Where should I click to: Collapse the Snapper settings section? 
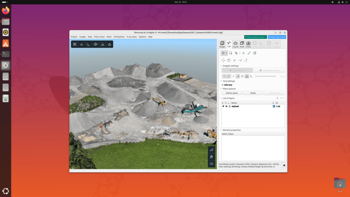point(220,66)
